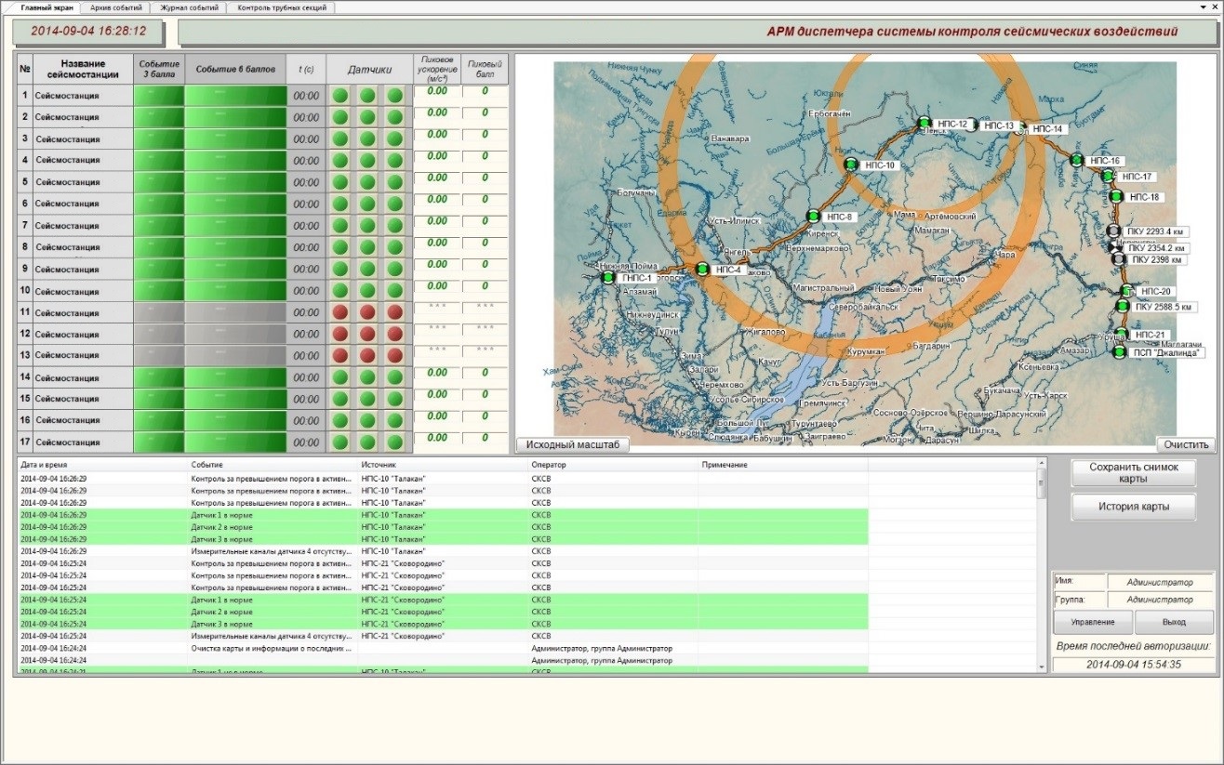Click the middle red sensor indicator in row 12

pyautogui.click(x=367, y=333)
